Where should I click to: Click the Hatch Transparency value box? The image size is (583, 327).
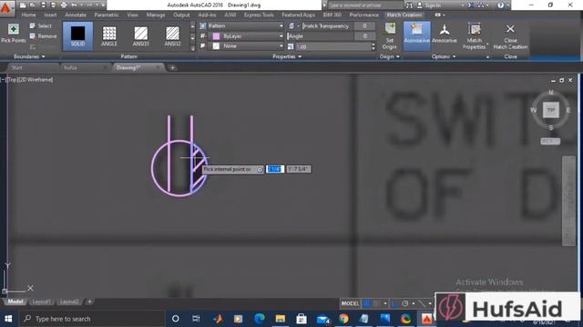pyautogui.click(x=364, y=26)
